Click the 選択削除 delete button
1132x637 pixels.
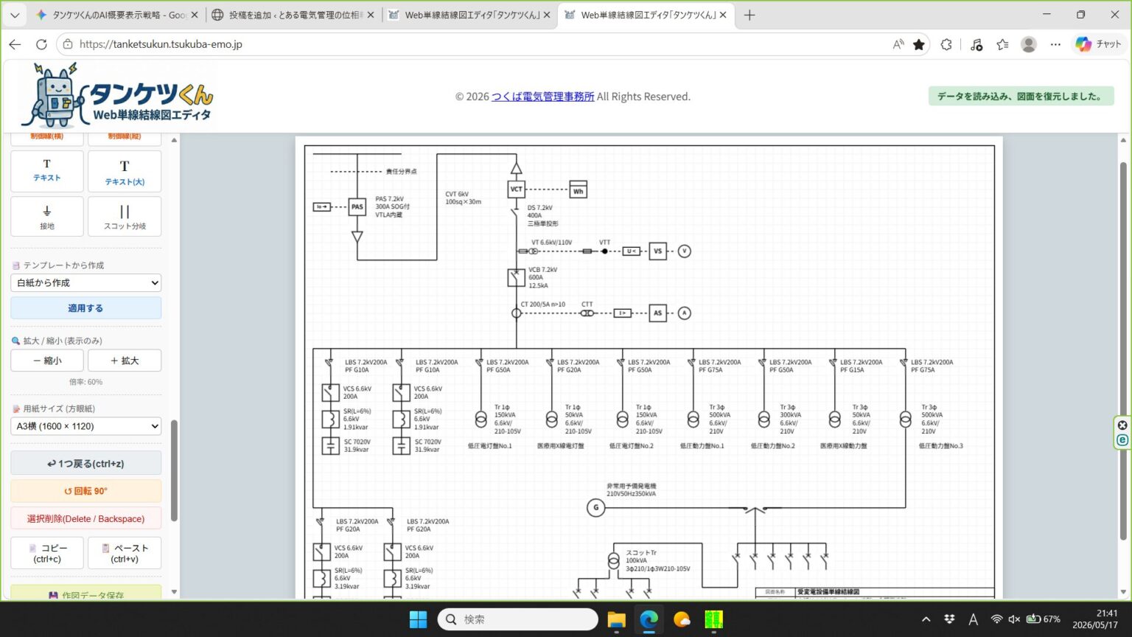[86, 518]
